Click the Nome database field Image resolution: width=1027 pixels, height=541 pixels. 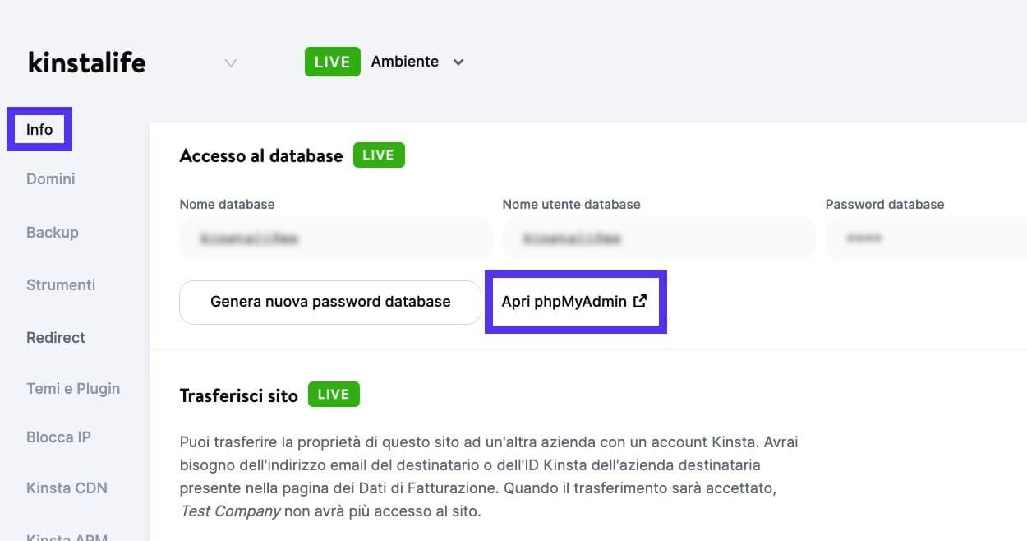tap(335, 238)
